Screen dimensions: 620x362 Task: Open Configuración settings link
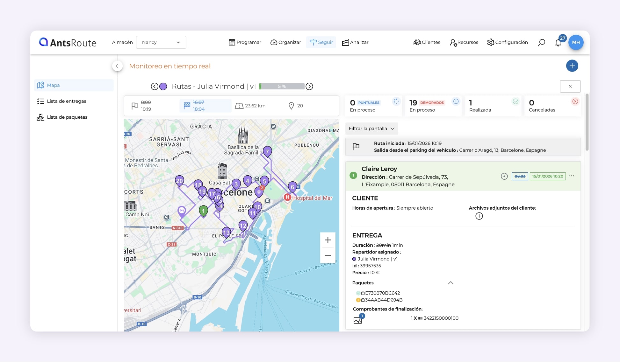(507, 42)
